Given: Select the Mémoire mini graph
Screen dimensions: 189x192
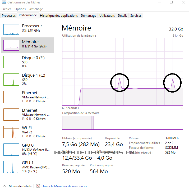Looking at the screenshot, I should 11,45.
